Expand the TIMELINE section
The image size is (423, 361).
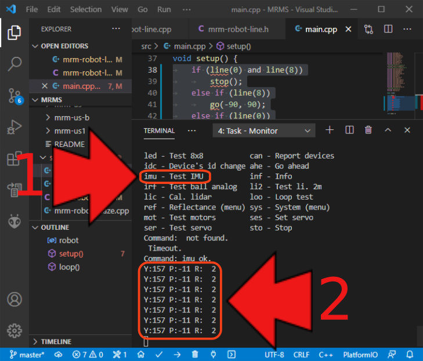click(56, 342)
